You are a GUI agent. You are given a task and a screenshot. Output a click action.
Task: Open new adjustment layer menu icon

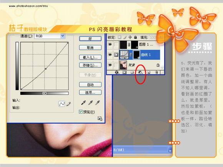tap(140, 73)
